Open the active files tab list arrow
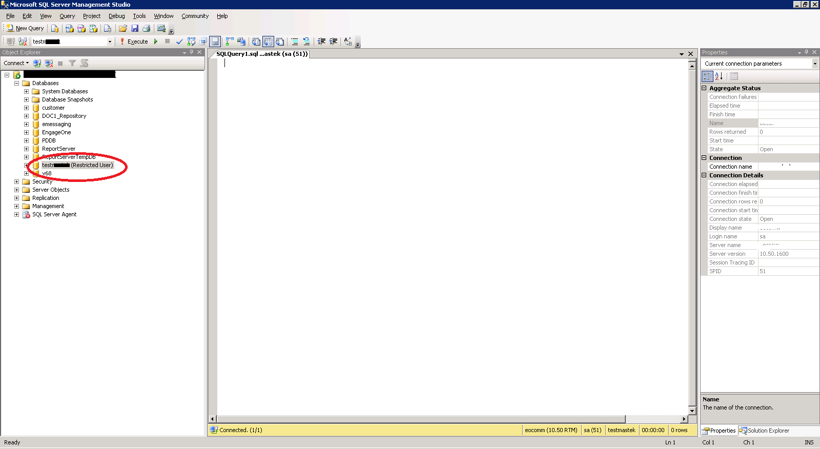The width and height of the screenshot is (820, 449). click(682, 54)
